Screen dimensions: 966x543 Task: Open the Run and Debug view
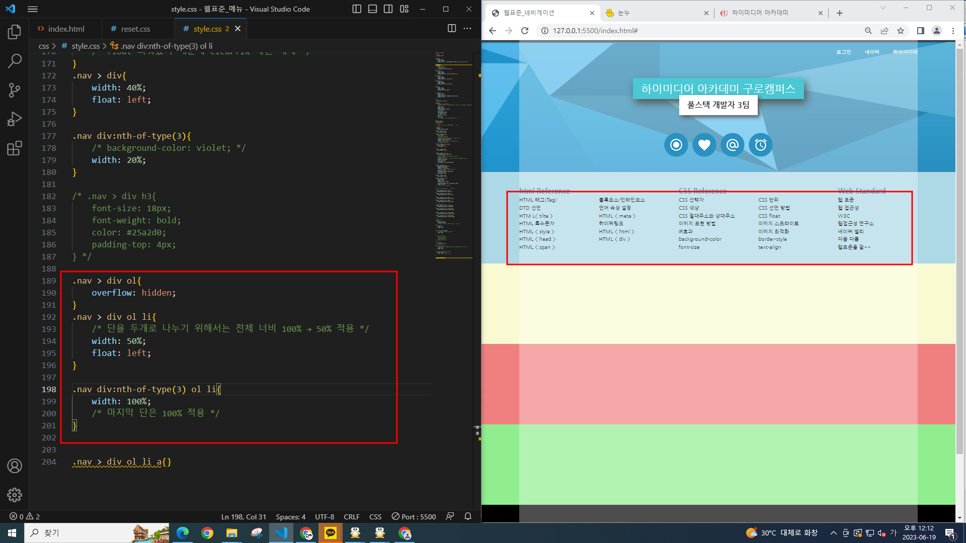click(x=15, y=119)
